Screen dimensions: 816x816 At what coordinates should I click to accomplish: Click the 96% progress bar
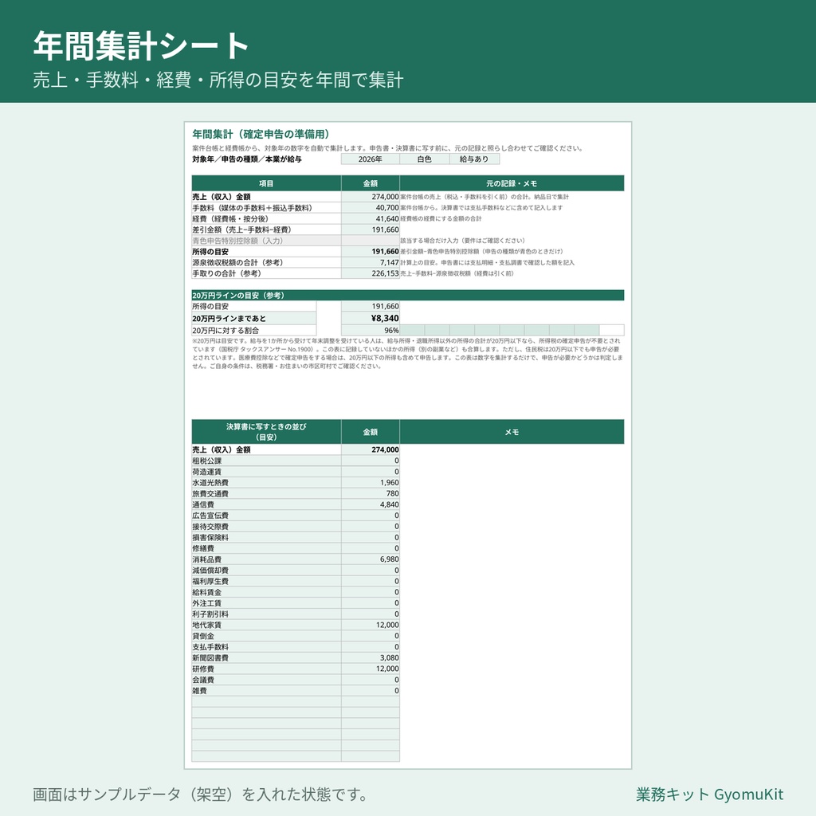(x=512, y=330)
